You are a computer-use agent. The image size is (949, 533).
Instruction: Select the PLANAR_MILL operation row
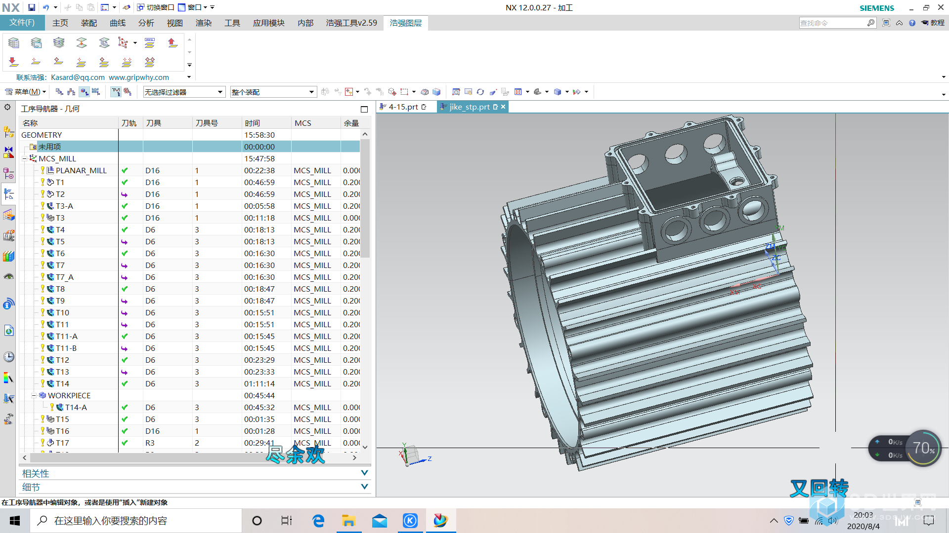(x=190, y=171)
